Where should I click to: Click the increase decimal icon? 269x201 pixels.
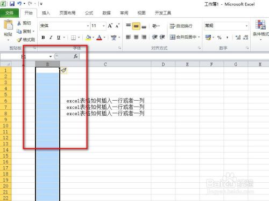click(238, 38)
